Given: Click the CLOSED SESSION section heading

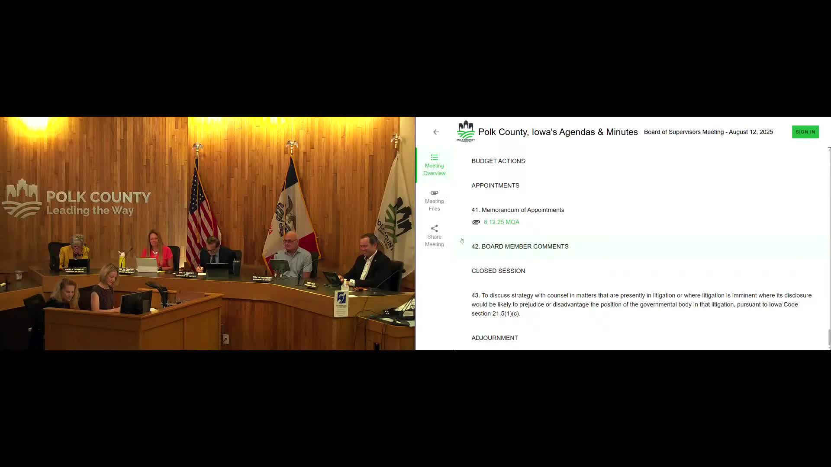Looking at the screenshot, I should (498, 271).
